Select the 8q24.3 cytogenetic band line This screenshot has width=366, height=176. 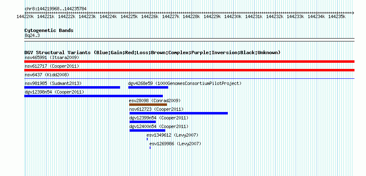pyautogui.click(x=189, y=40)
